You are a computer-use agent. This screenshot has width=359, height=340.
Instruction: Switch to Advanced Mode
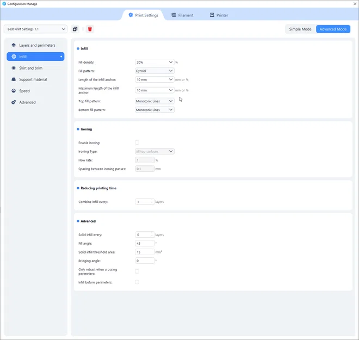click(x=333, y=29)
